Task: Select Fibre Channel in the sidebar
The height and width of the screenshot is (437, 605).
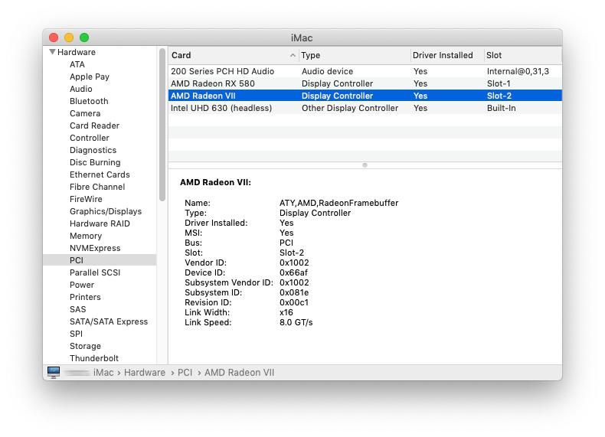Action: 97,187
